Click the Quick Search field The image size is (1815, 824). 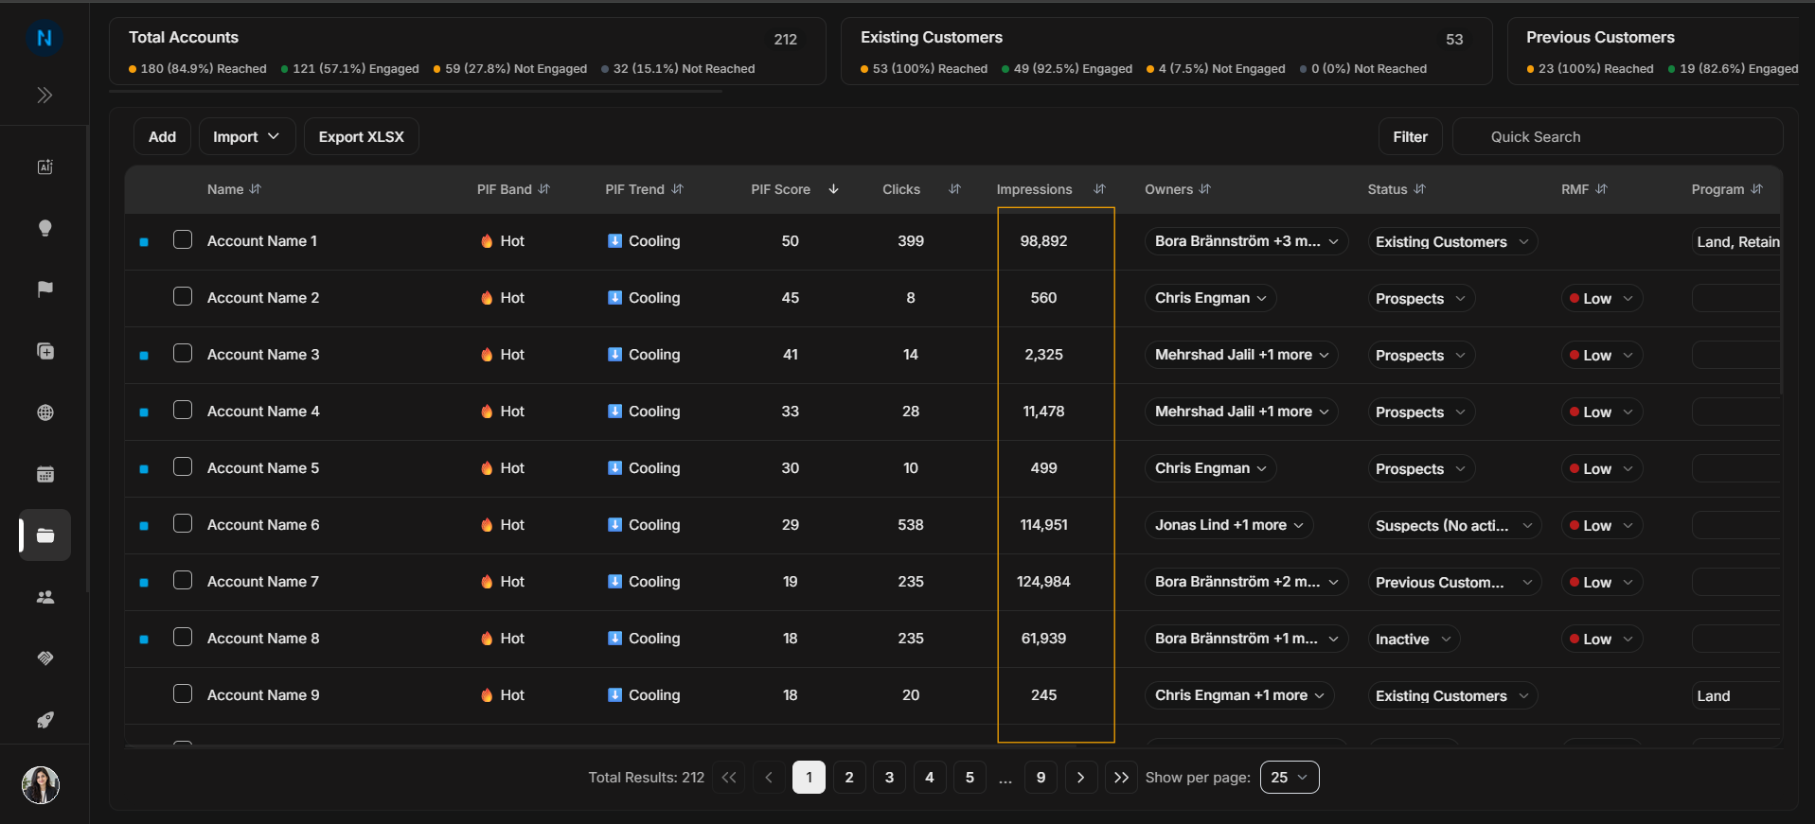pos(1618,137)
